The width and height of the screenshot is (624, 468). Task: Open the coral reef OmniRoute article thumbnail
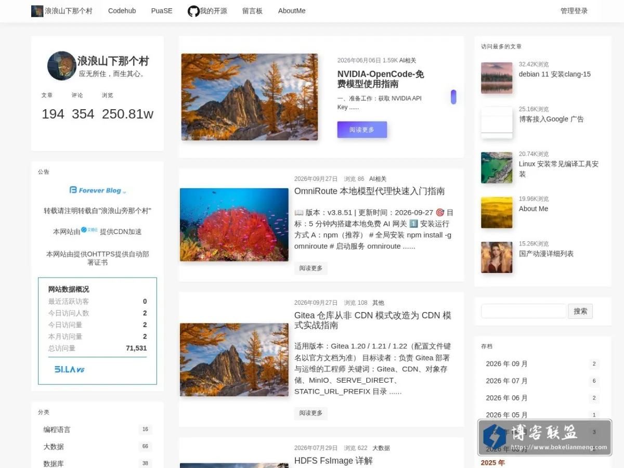click(x=234, y=225)
